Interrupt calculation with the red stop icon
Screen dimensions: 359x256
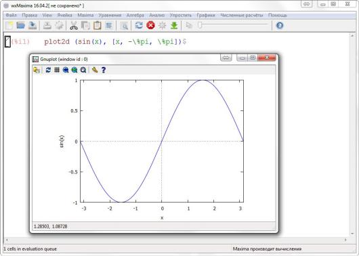point(150,25)
